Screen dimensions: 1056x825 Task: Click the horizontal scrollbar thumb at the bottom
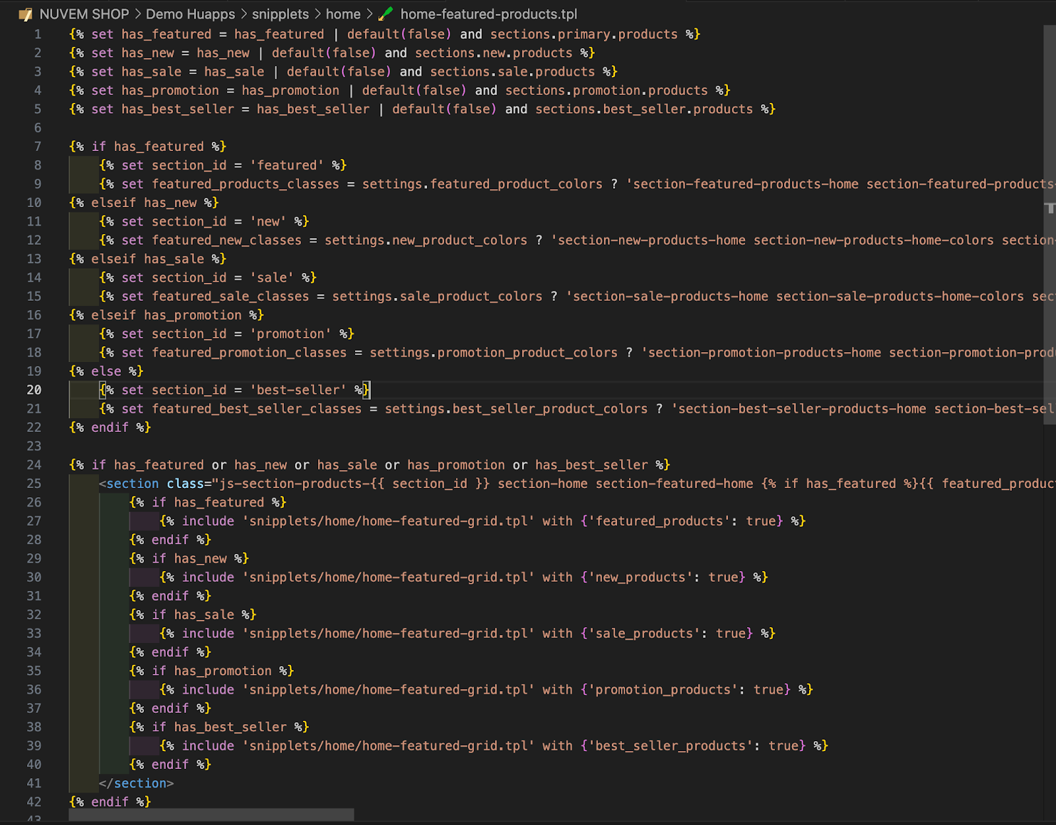click(211, 815)
